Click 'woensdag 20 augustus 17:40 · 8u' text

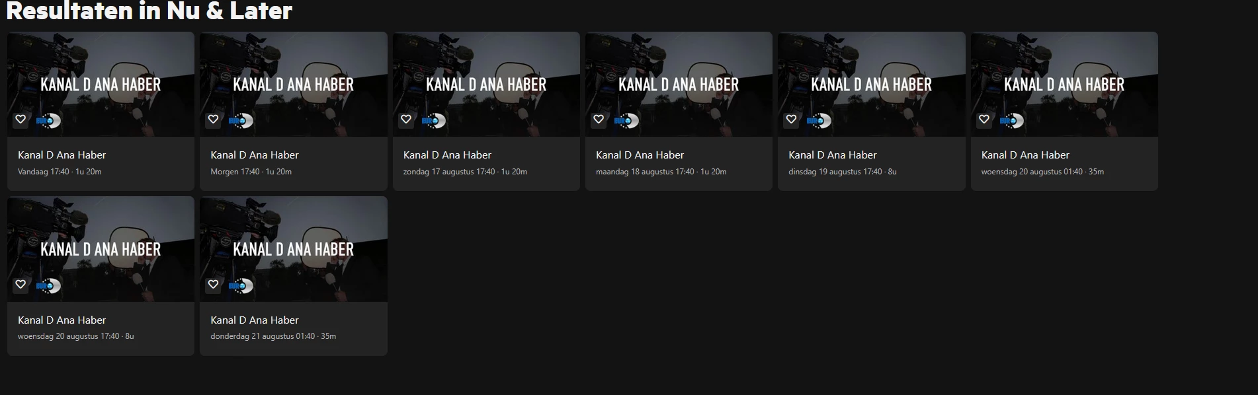[x=76, y=336]
